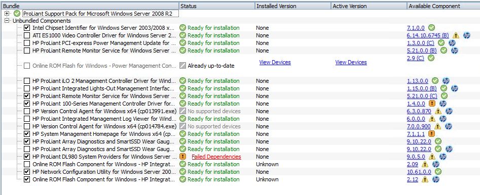This screenshot has width=480, height=195.
Task: Click orange critical icon beside version 1.4.0.0
Action: click(x=432, y=104)
